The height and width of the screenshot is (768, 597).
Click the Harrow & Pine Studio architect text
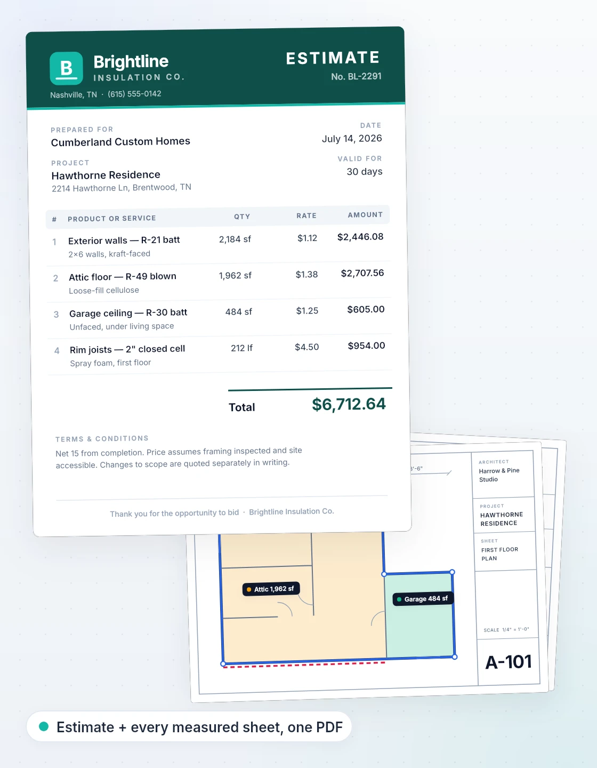(499, 475)
